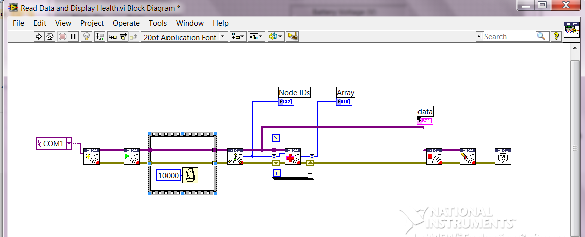The image size is (585, 237).
Task: Select the Node IDs I32 indicator terminal
Action: click(x=286, y=102)
